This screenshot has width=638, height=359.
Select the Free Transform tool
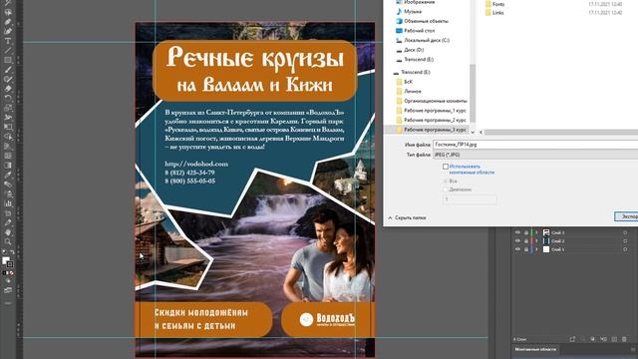coord(8,127)
